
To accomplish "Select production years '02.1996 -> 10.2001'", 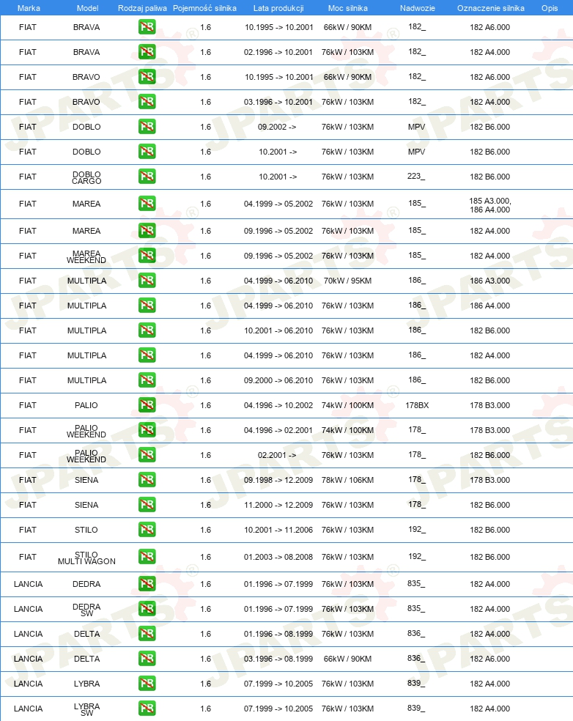I will (278, 52).
